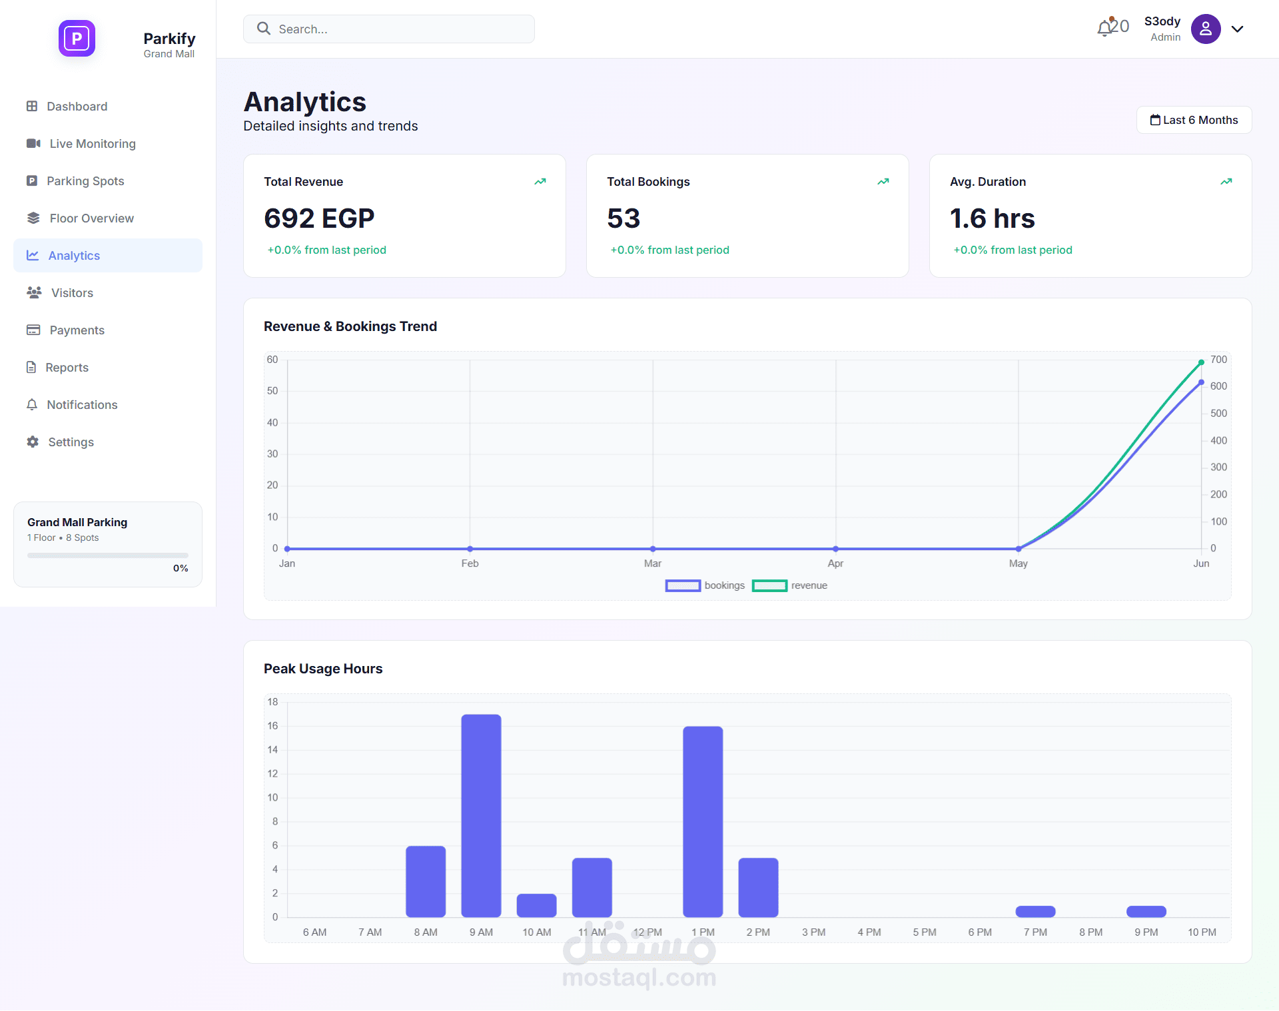
Task: Click the Settings gear icon in sidebar
Action: point(33,442)
